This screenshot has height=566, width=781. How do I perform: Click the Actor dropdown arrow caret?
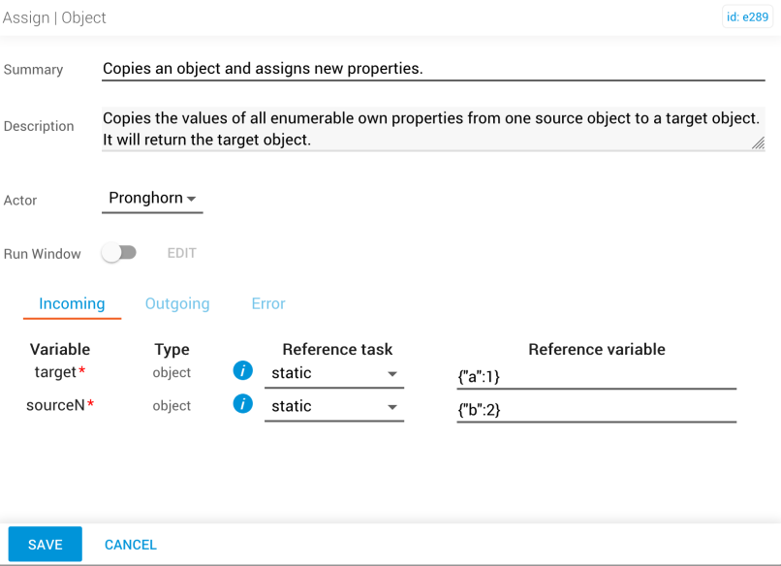[191, 199]
